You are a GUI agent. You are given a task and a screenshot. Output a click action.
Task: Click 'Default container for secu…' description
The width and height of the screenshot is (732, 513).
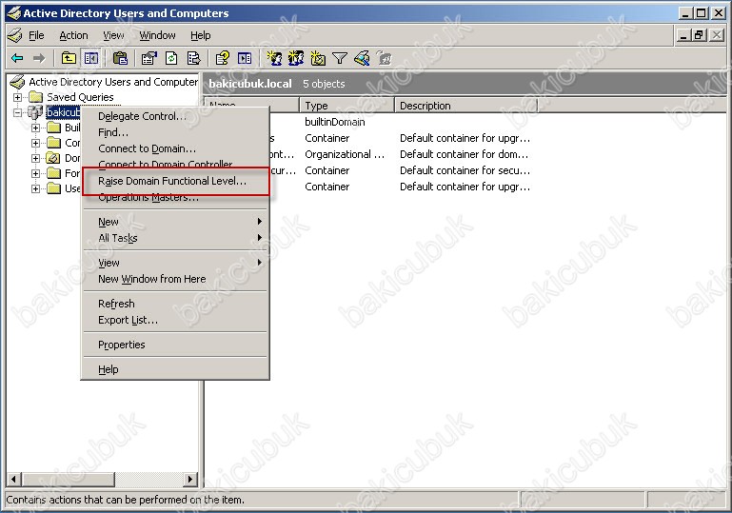click(465, 171)
